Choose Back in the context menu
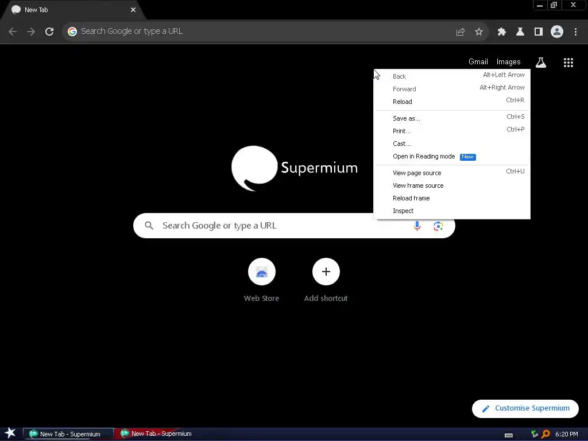 click(x=452, y=76)
